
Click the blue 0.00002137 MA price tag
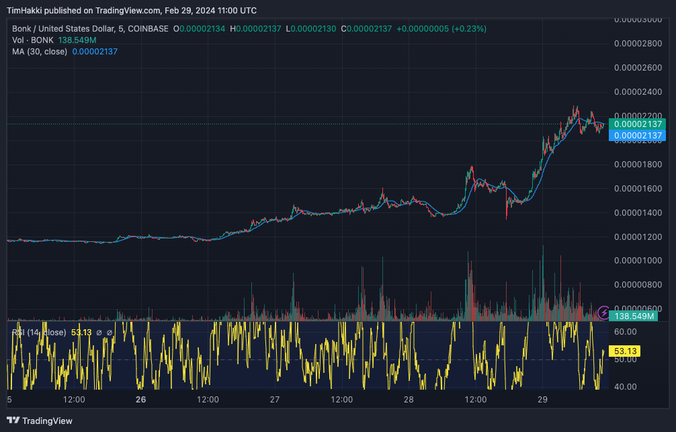point(637,135)
